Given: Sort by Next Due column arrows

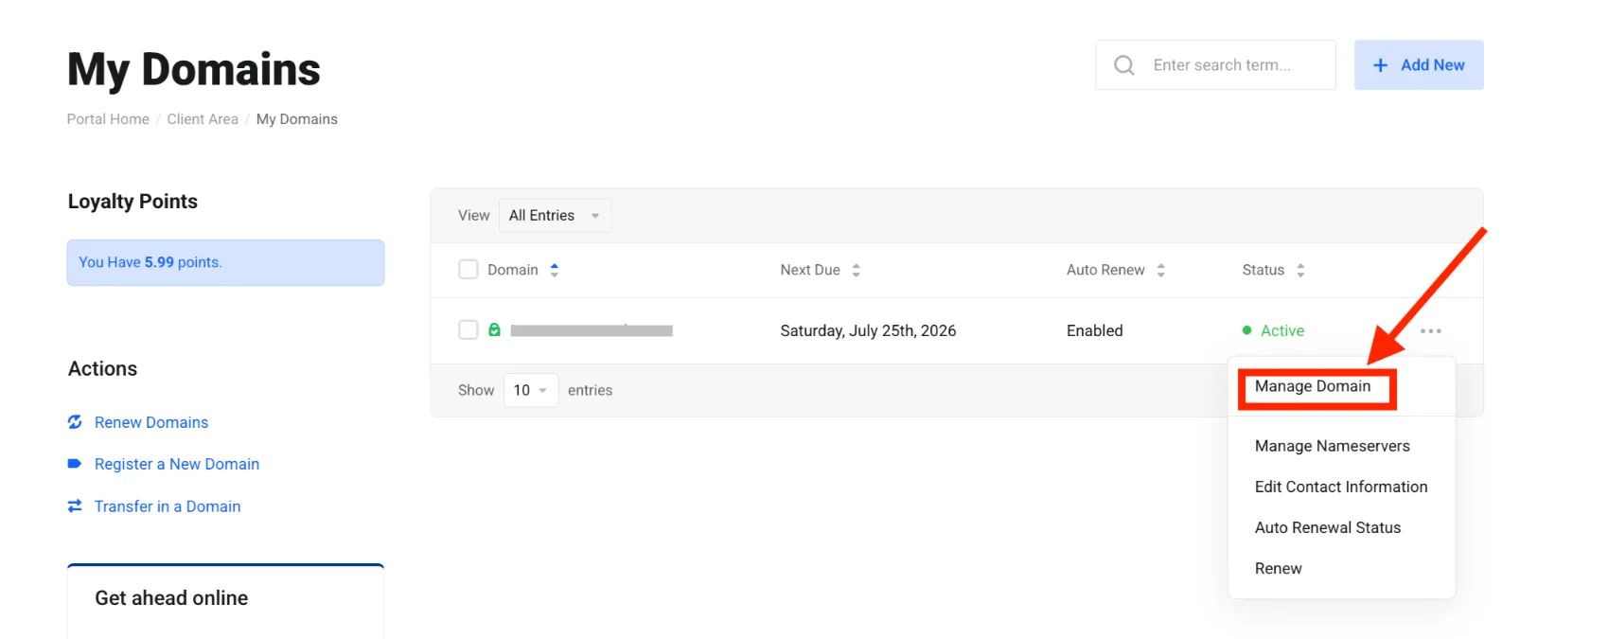Looking at the screenshot, I should pos(856,270).
